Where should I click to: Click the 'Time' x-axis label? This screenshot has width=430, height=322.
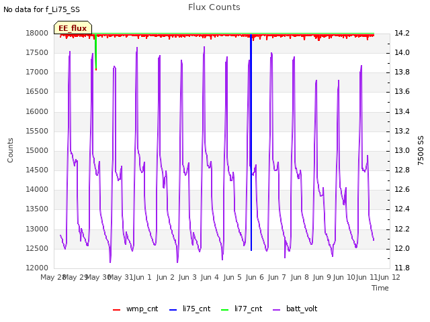pos(380,288)
